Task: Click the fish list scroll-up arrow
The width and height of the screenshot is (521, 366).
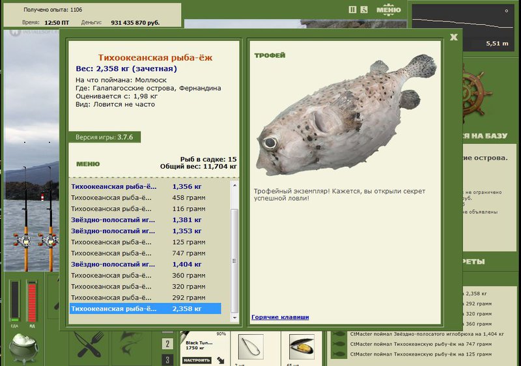Action: click(234, 186)
